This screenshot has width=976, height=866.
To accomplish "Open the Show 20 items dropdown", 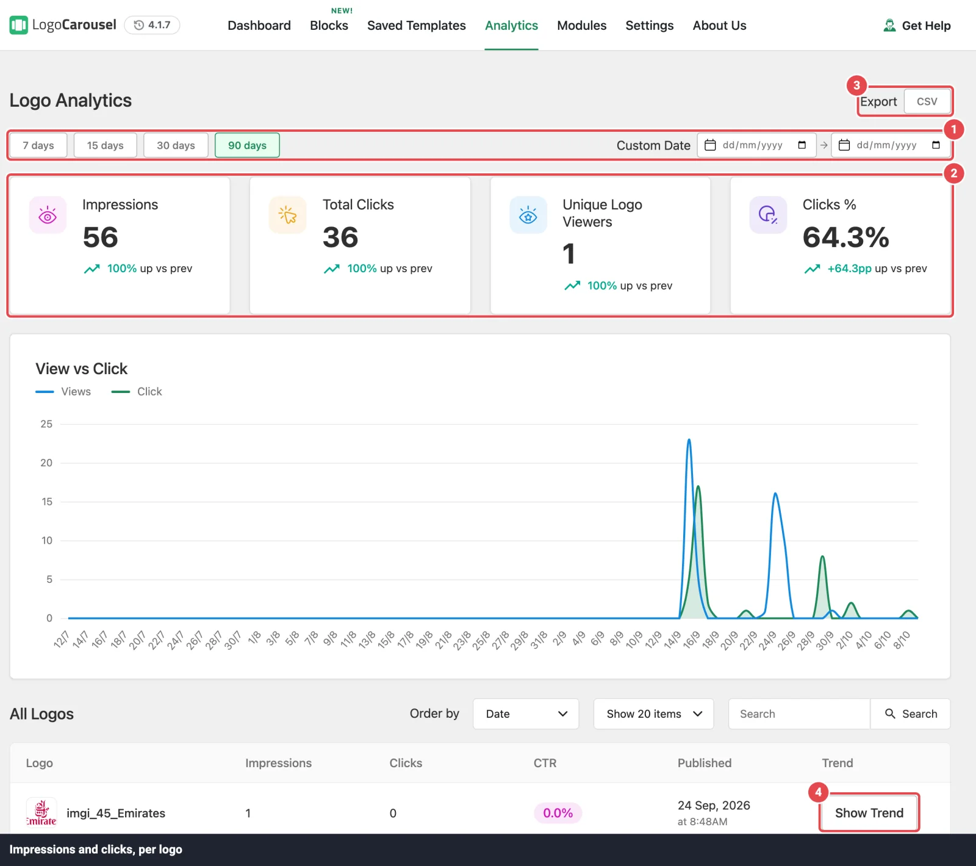I will pyautogui.click(x=654, y=714).
